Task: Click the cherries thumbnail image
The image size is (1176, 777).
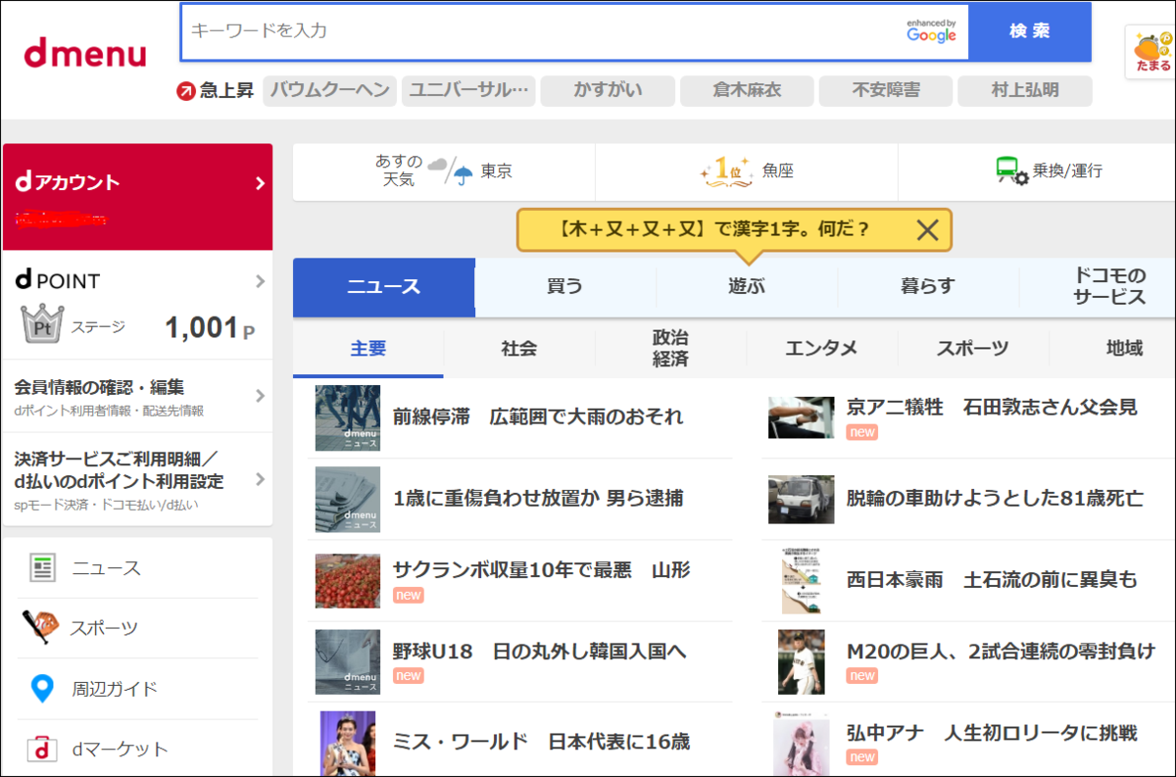Action: (x=348, y=581)
